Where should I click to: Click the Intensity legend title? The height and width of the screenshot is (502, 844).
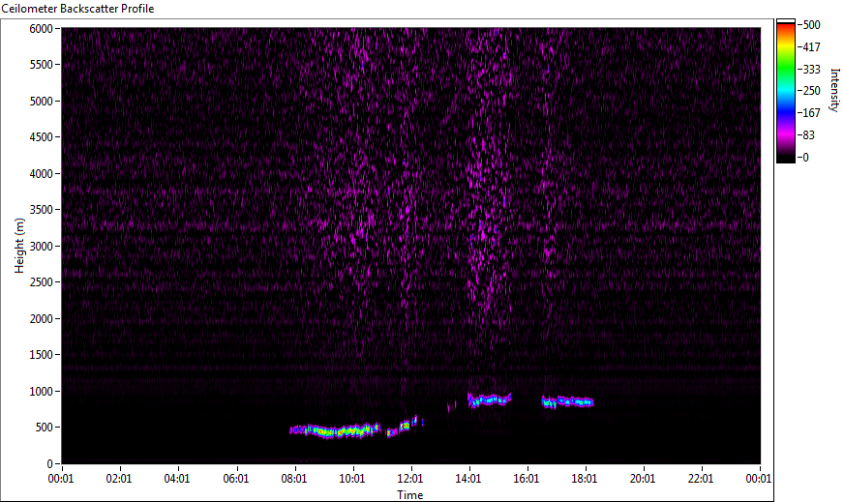pyautogui.click(x=835, y=90)
